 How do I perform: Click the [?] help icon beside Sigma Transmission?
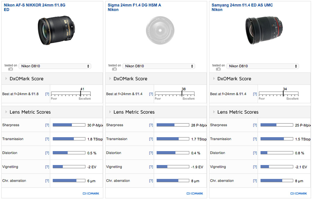pos(151,139)
